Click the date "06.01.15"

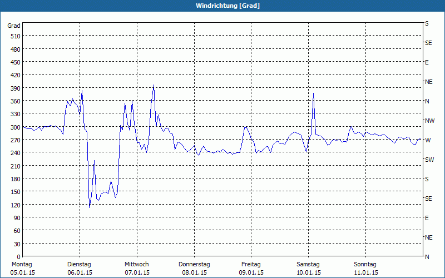click(x=80, y=273)
